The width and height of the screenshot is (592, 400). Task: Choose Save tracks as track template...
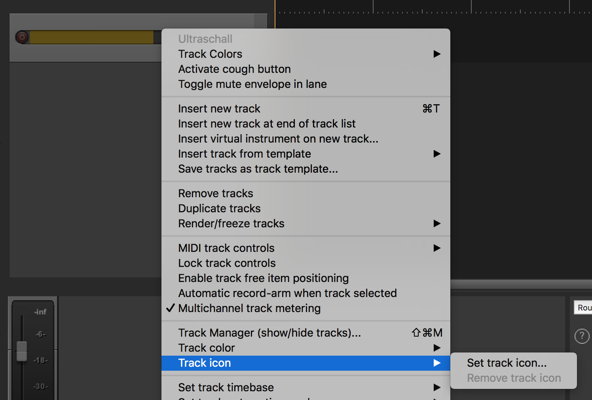point(258,169)
